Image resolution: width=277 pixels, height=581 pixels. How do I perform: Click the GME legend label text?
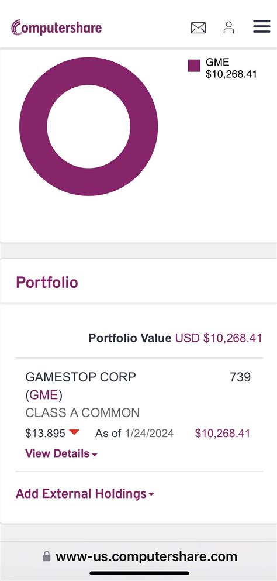coord(217,62)
